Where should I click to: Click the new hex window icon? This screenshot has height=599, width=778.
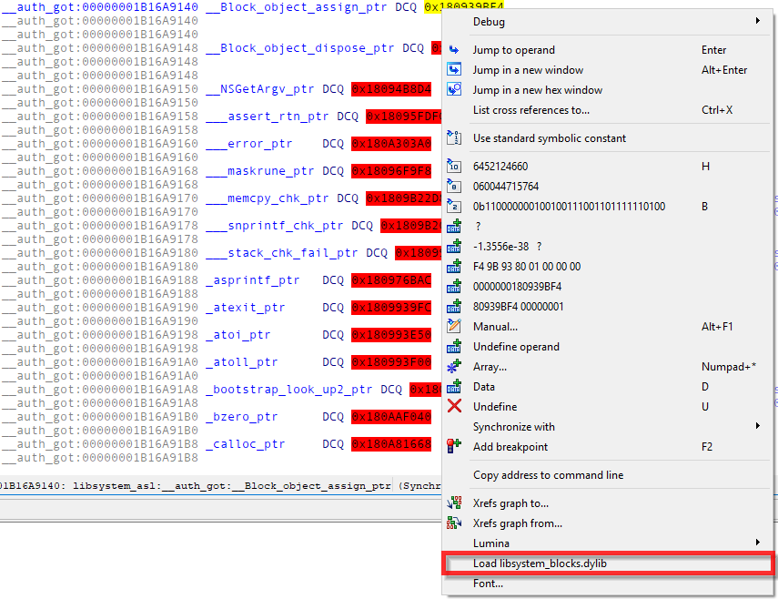(x=455, y=90)
